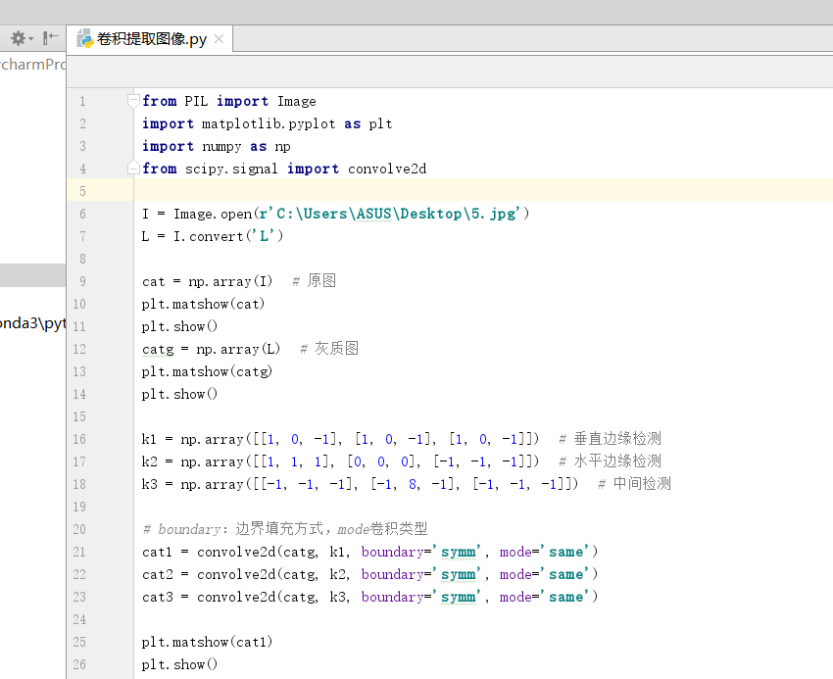The height and width of the screenshot is (679, 833).
Task: Open the settings gear dropdown
Action: point(22,38)
